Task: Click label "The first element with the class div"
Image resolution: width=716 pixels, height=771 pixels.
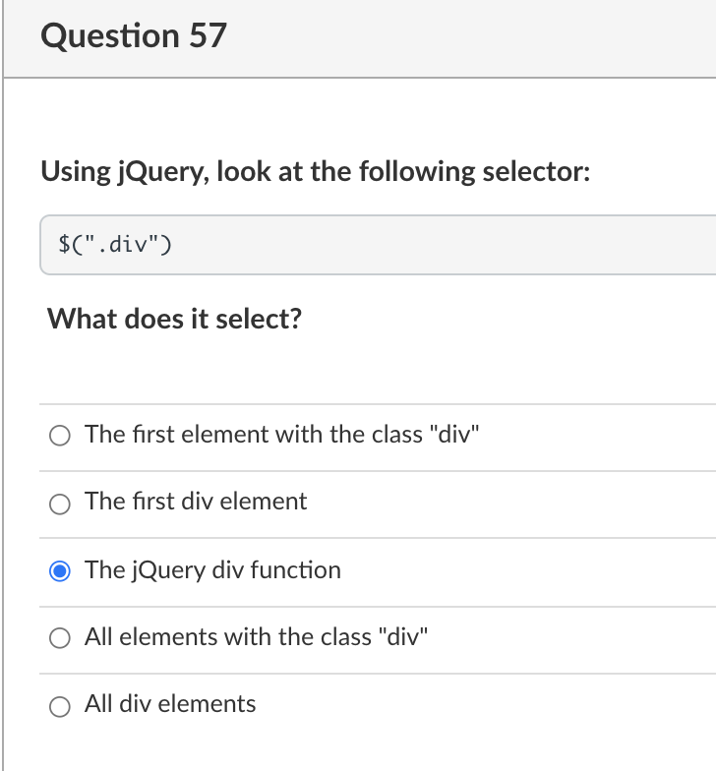Action: pyautogui.click(x=281, y=434)
